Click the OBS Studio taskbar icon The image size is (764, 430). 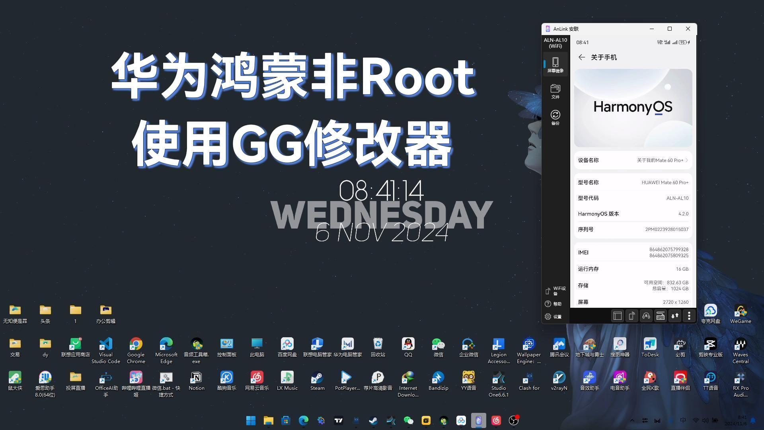coord(514,420)
